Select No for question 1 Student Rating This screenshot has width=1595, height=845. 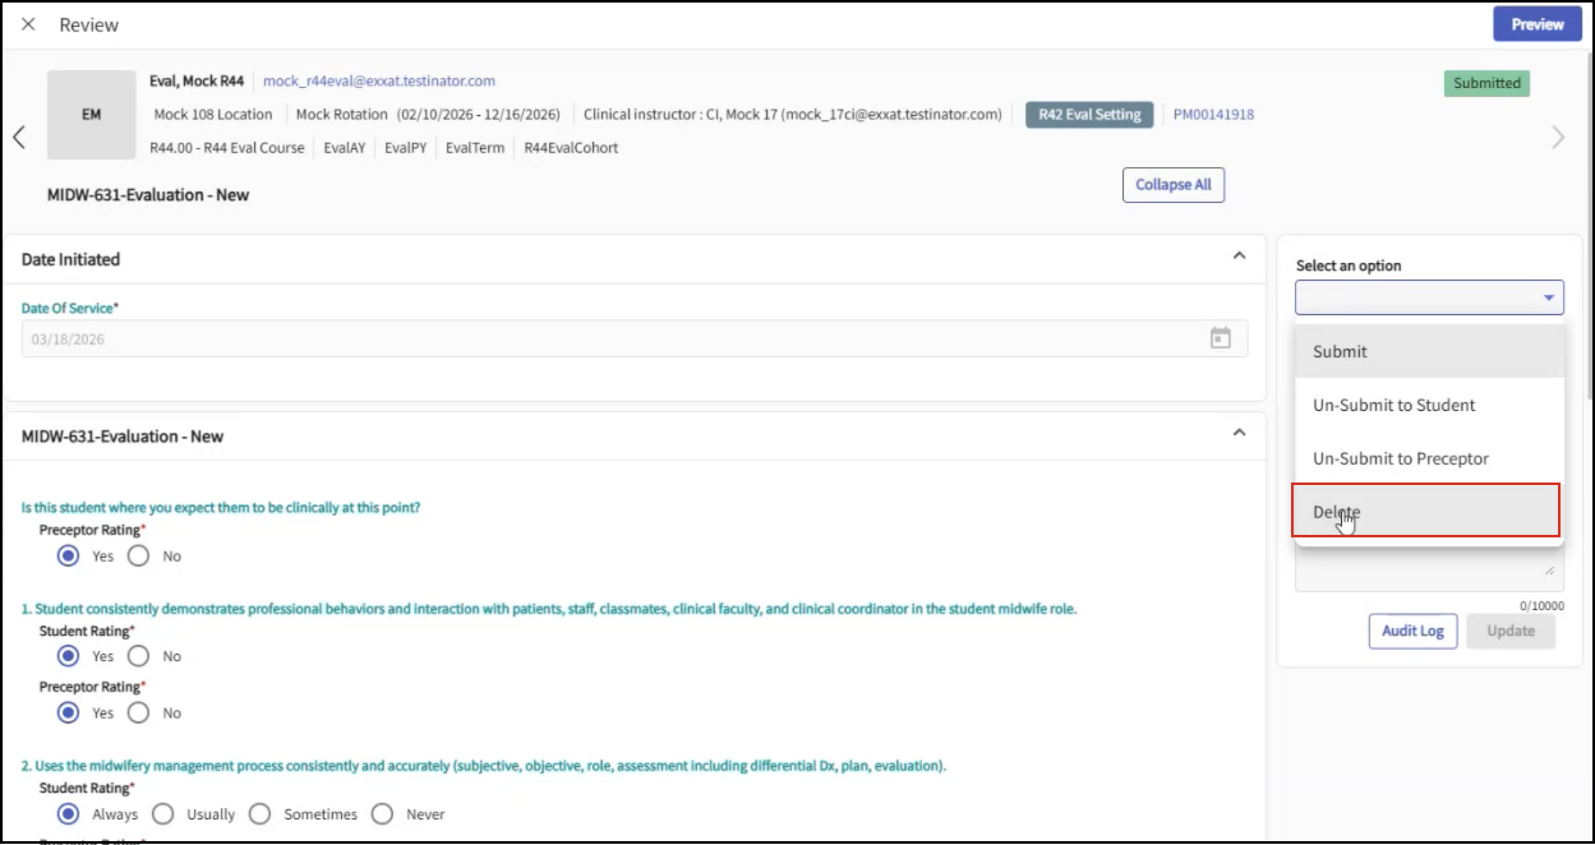139,656
